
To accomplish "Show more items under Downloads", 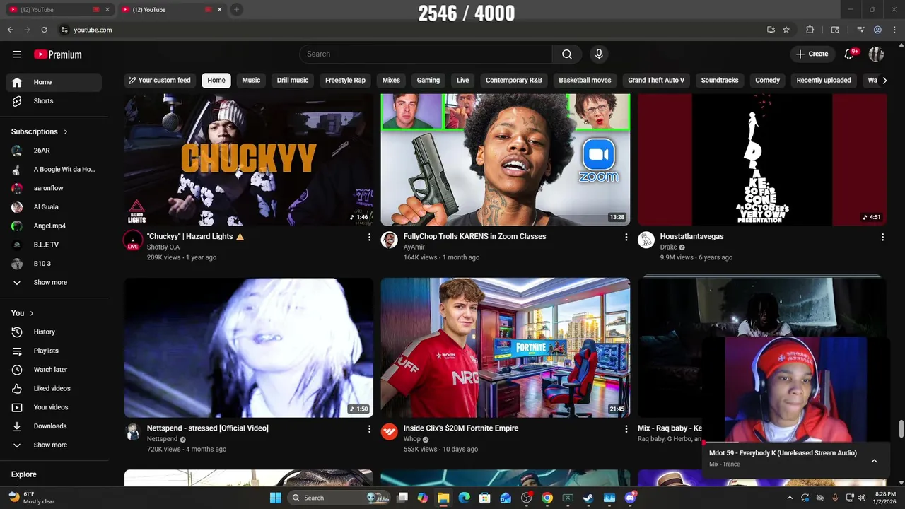I will 54,445.
